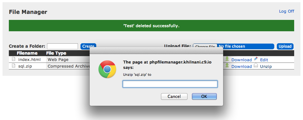This screenshot has width=303, height=120.
Task: Click the Upload button
Action: (x=285, y=46)
